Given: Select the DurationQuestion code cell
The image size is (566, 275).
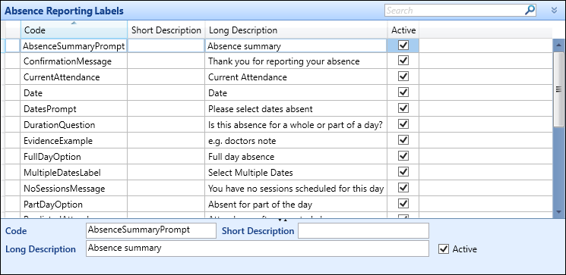Looking at the screenshot, I should coord(74,124).
